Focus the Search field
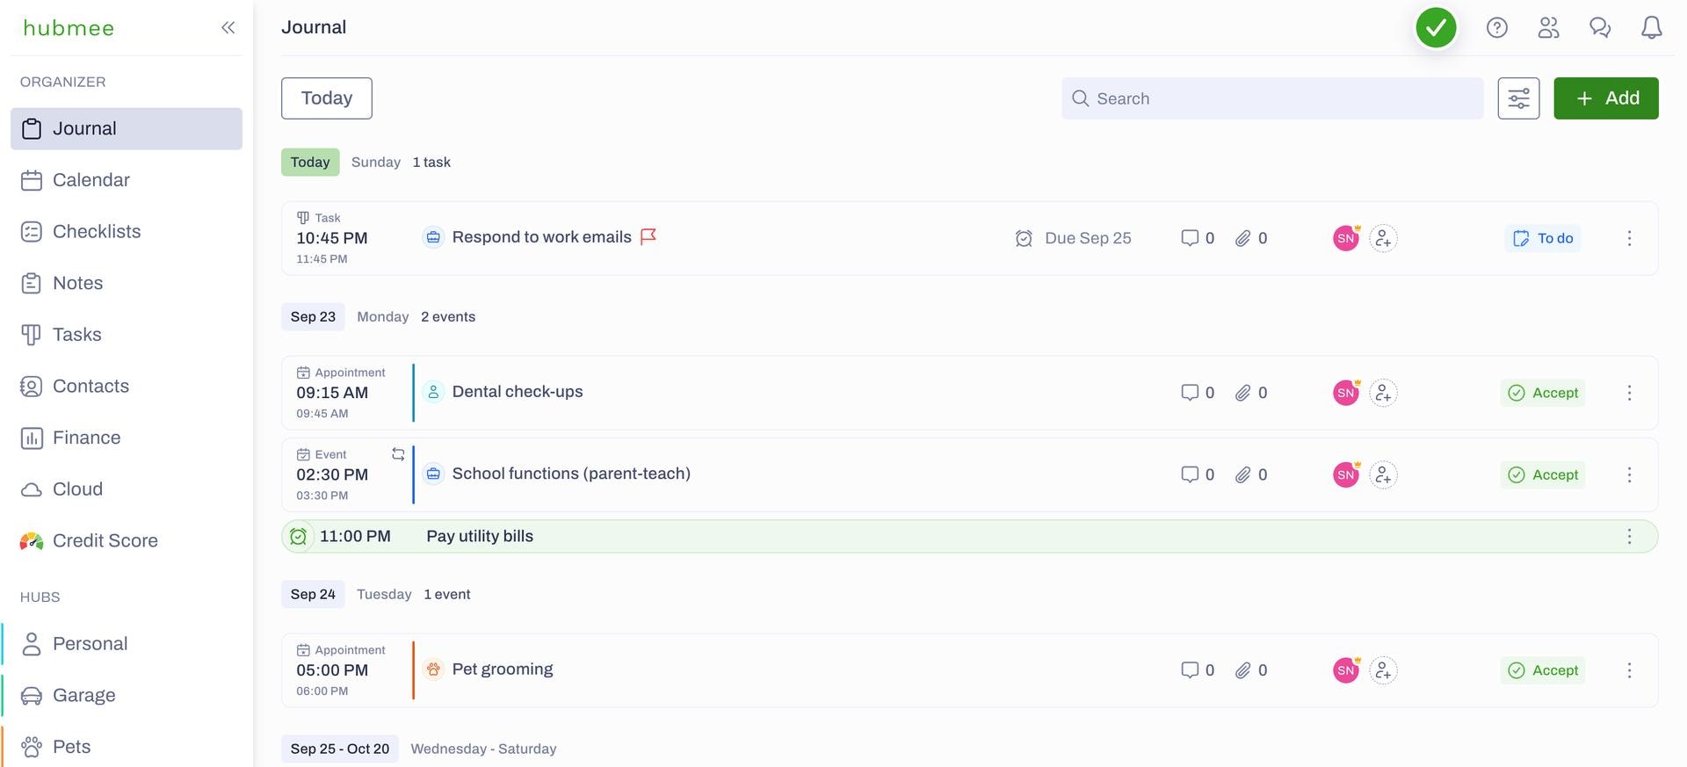The height and width of the screenshot is (767, 1687). (1271, 98)
